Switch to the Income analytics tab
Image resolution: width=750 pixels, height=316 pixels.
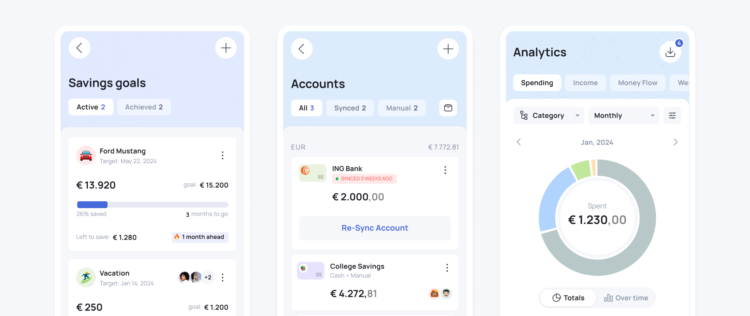pyautogui.click(x=585, y=83)
